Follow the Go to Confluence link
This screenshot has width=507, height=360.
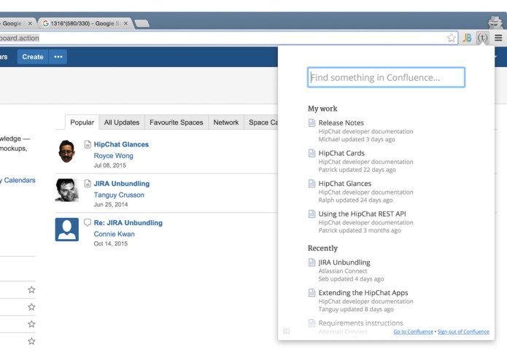click(x=413, y=332)
